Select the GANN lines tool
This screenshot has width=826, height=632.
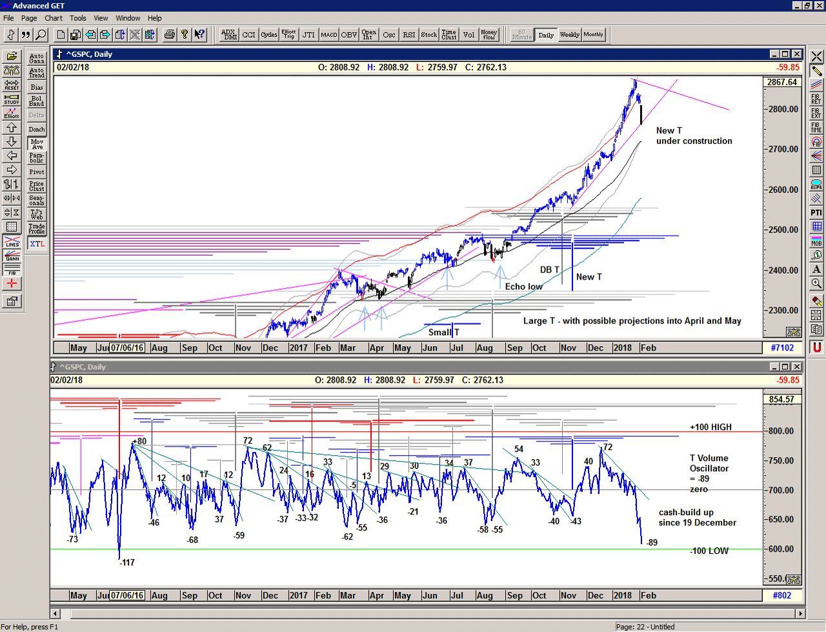pyautogui.click(x=12, y=256)
